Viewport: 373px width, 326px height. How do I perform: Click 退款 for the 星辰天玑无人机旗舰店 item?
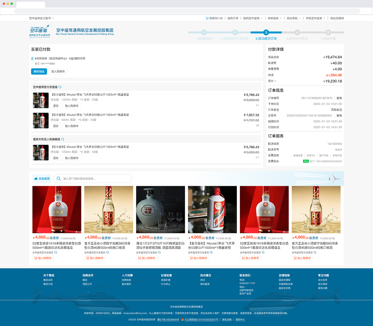pos(56,158)
